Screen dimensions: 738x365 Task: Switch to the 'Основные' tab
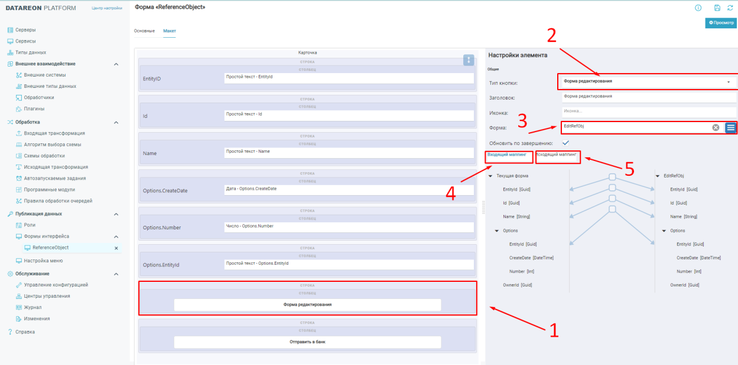pyautogui.click(x=144, y=31)
